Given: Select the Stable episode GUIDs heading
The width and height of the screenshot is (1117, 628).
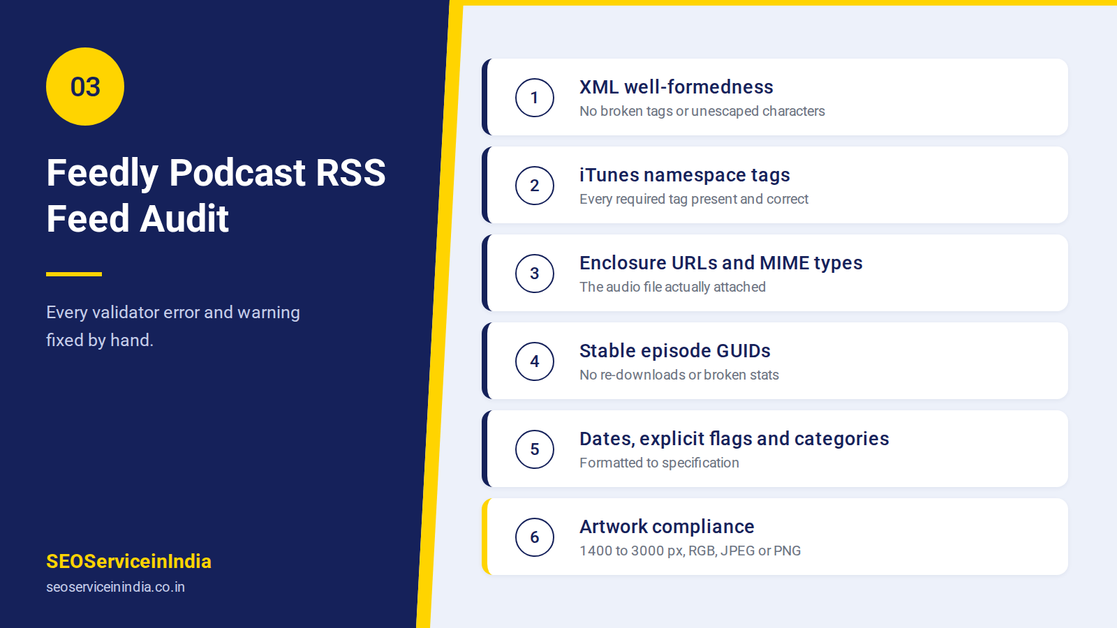Looking at the screenshot, I should coord(675,350).
